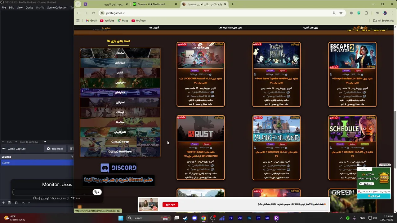Open All Bookmarks folder
The height and width of the screenshot is (223, 397).
tap(383, 21)
